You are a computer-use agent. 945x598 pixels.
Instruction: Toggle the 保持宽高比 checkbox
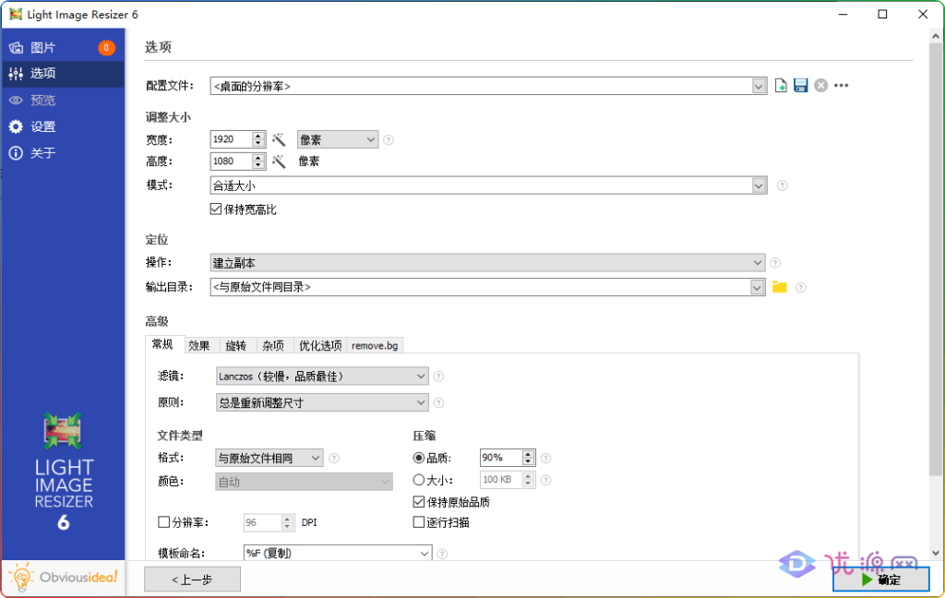coord(217,209)
